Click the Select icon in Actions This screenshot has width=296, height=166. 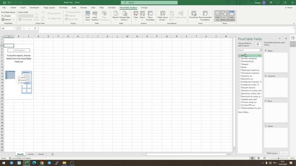142,16
